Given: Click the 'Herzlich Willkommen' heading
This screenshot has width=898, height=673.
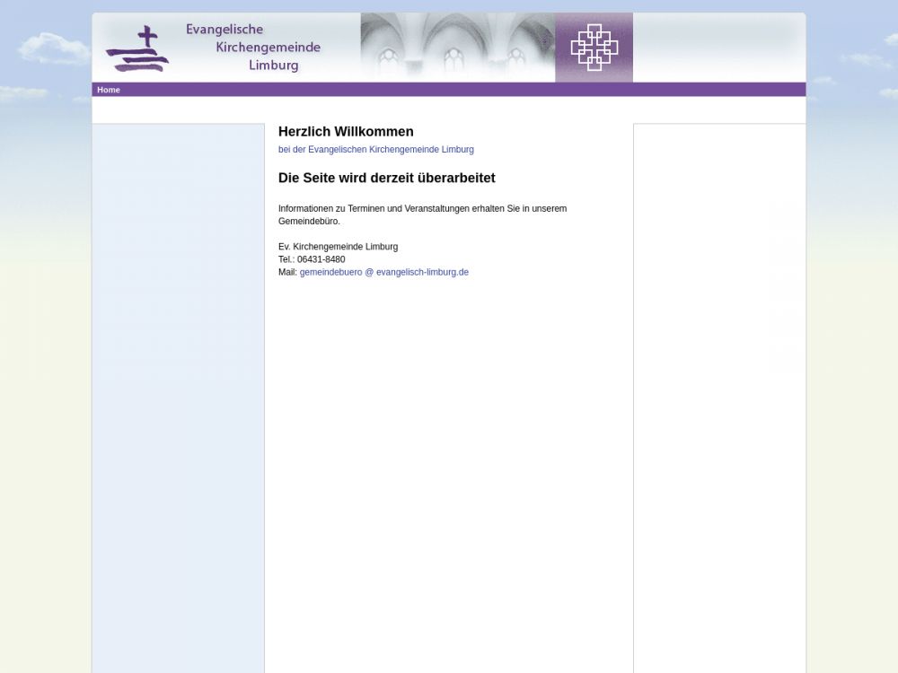Looking at the screenshot, I should [346, 132].
